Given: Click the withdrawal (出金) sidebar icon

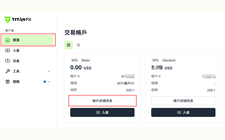Looking at the screenshot, I should [x=8, y=61].
